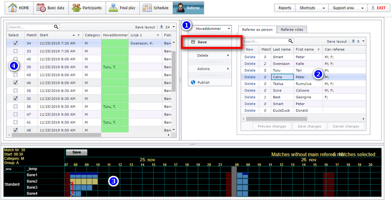Click filter icon on First name column
Screen dimensions: 392x200
318,49
